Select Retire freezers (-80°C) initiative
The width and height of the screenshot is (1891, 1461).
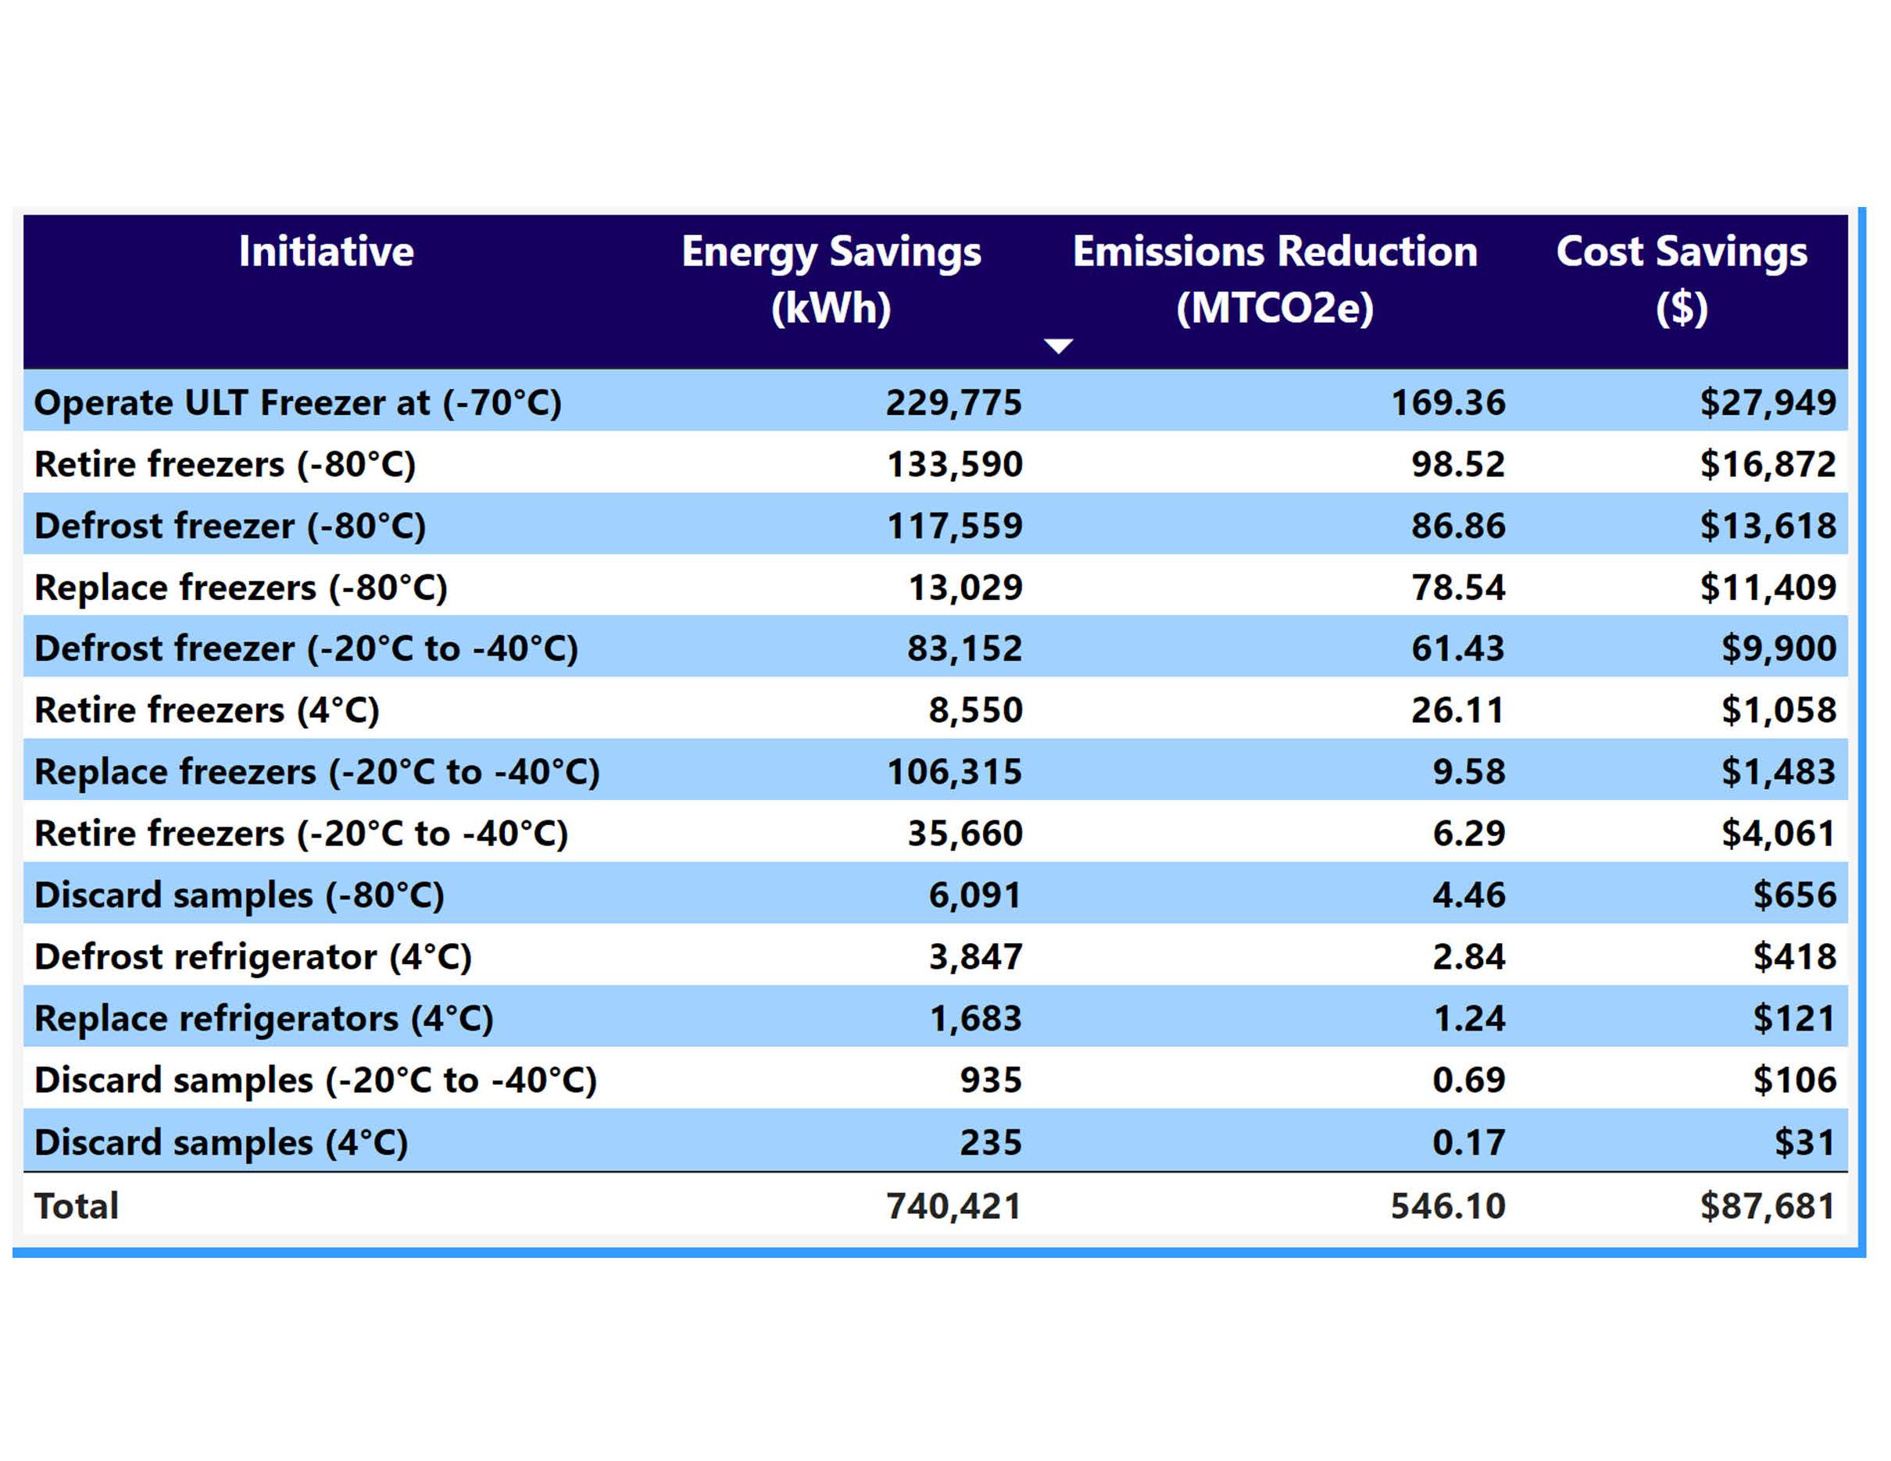pos(225,465)
